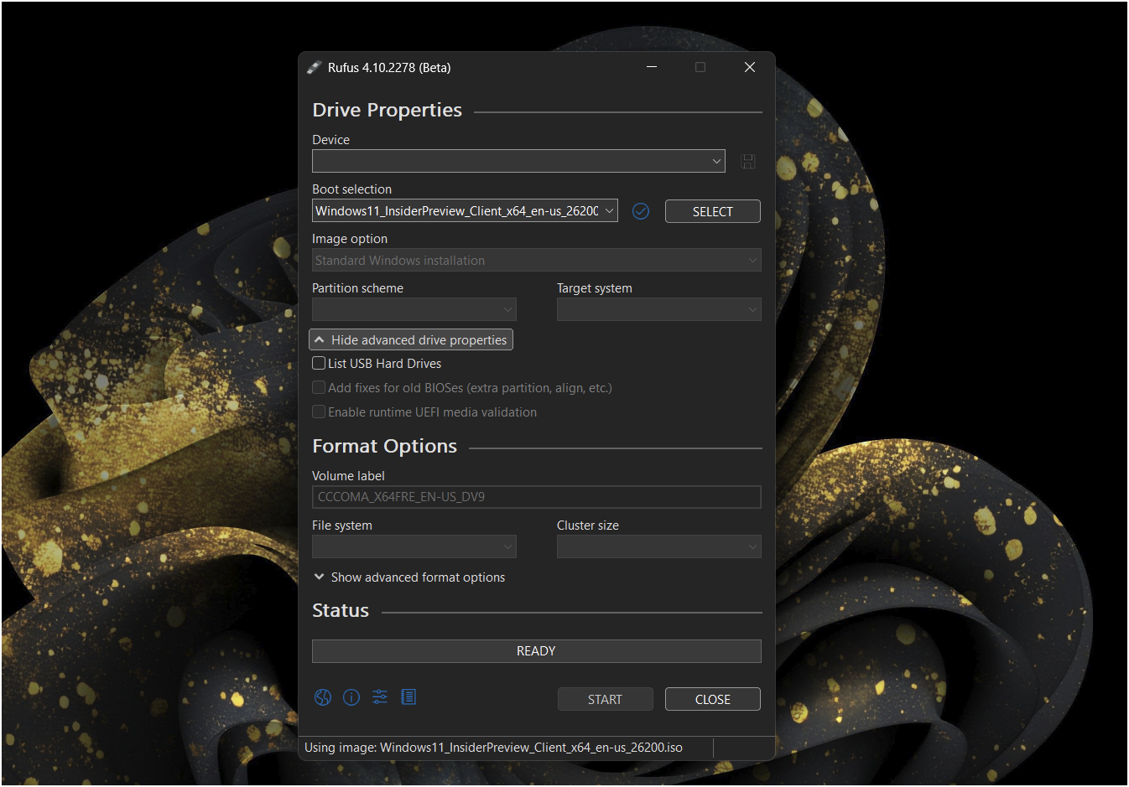
Task: Collapse Hide advanced drive properties
Action: pos(411,339)
